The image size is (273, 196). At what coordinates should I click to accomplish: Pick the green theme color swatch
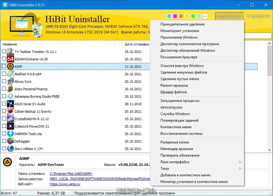click(x=193, y=16)
